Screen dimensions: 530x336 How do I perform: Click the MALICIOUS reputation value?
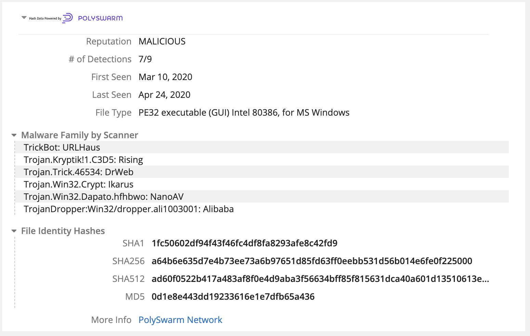[162, 41]
